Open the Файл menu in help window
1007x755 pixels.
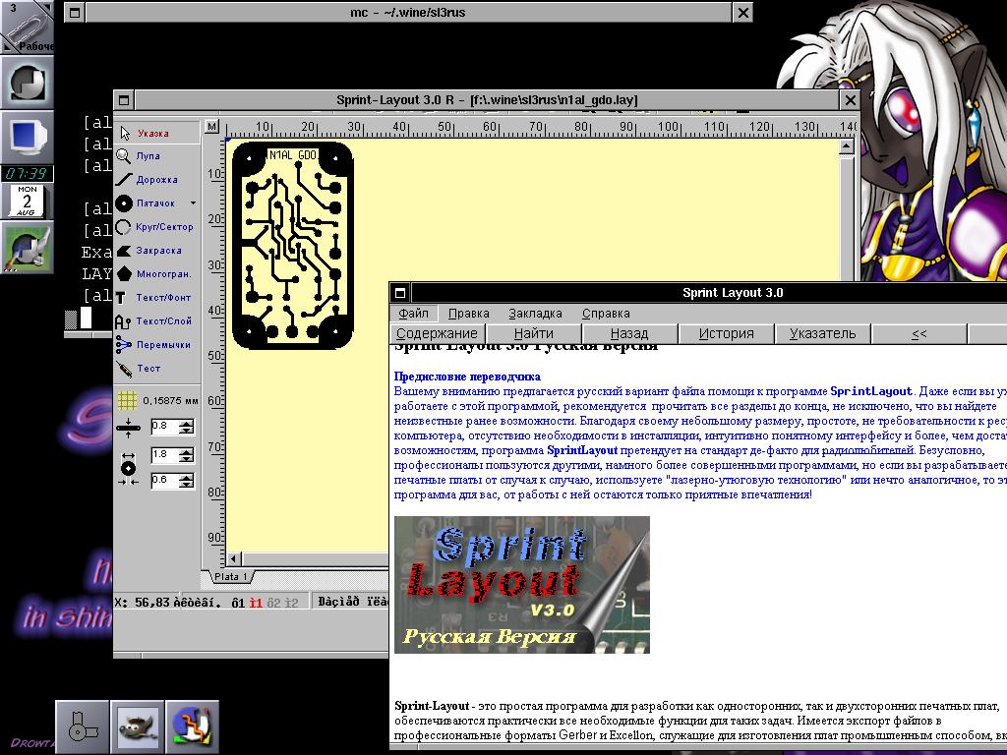[x=413, y=314]
